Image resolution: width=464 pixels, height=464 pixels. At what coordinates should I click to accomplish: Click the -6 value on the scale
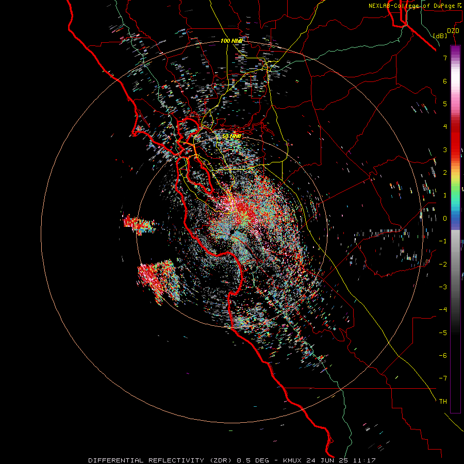point(443,355)
